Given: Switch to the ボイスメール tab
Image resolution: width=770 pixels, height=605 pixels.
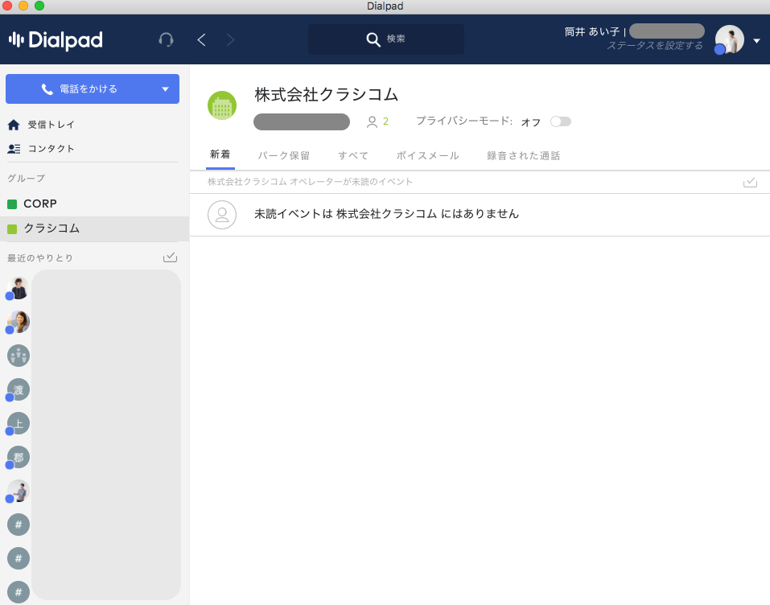Looking at the screenshot, I should [428, 155].
